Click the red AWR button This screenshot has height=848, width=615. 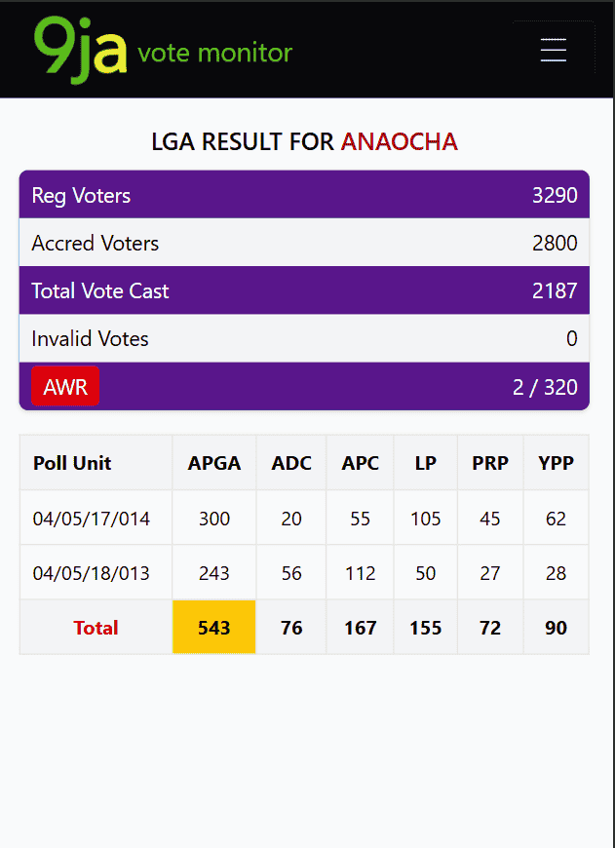(65, 386)
